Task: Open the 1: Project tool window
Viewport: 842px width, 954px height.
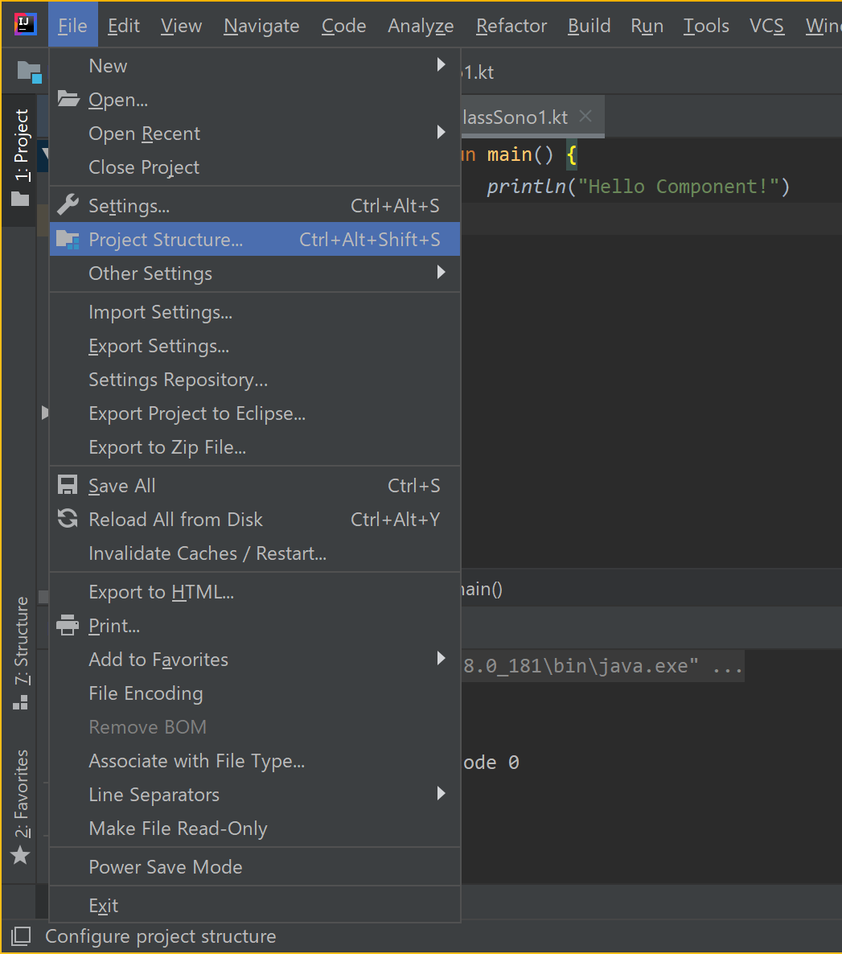Action: (x=21, y=161)
